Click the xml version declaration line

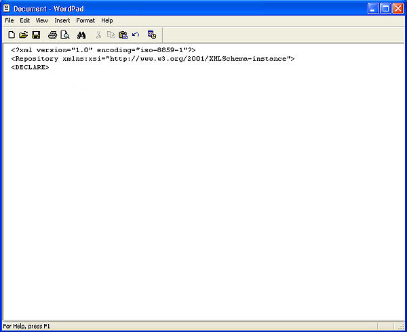click(103, 50)
